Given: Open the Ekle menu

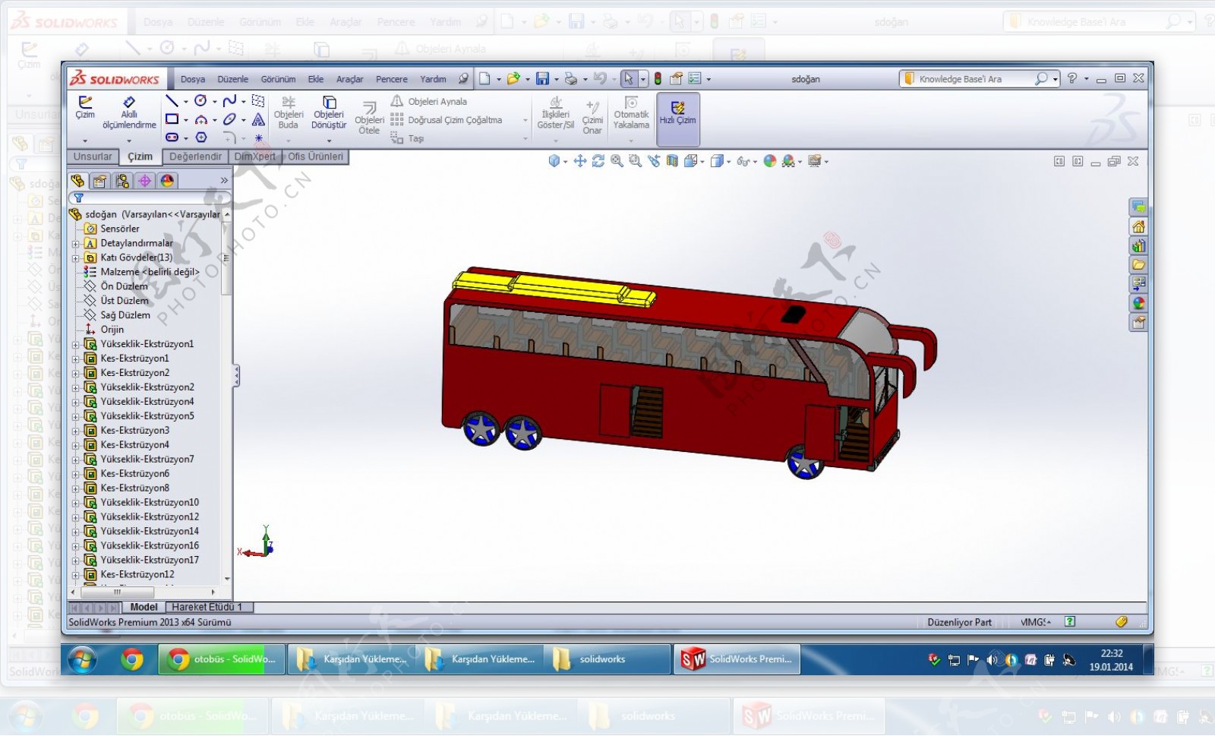Looking at the screenshot, I should click(316, 79).
